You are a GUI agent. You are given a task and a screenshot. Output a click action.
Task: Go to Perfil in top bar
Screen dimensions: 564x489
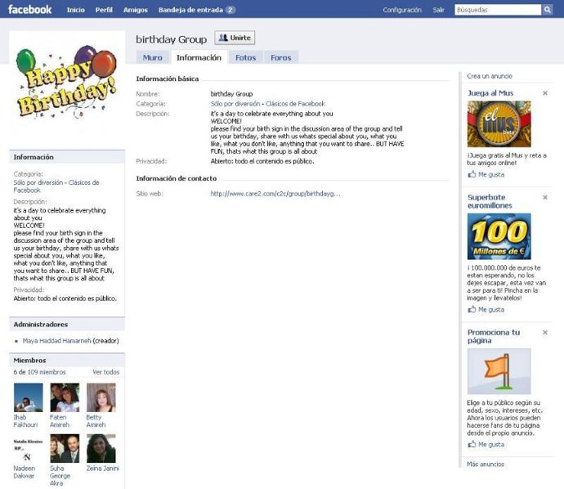click(x=104, y=10)
